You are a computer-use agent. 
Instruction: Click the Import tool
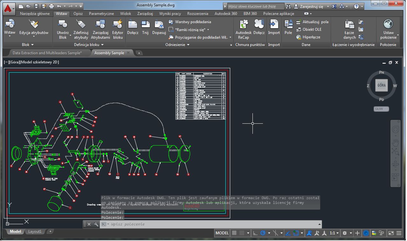[274, 27]
